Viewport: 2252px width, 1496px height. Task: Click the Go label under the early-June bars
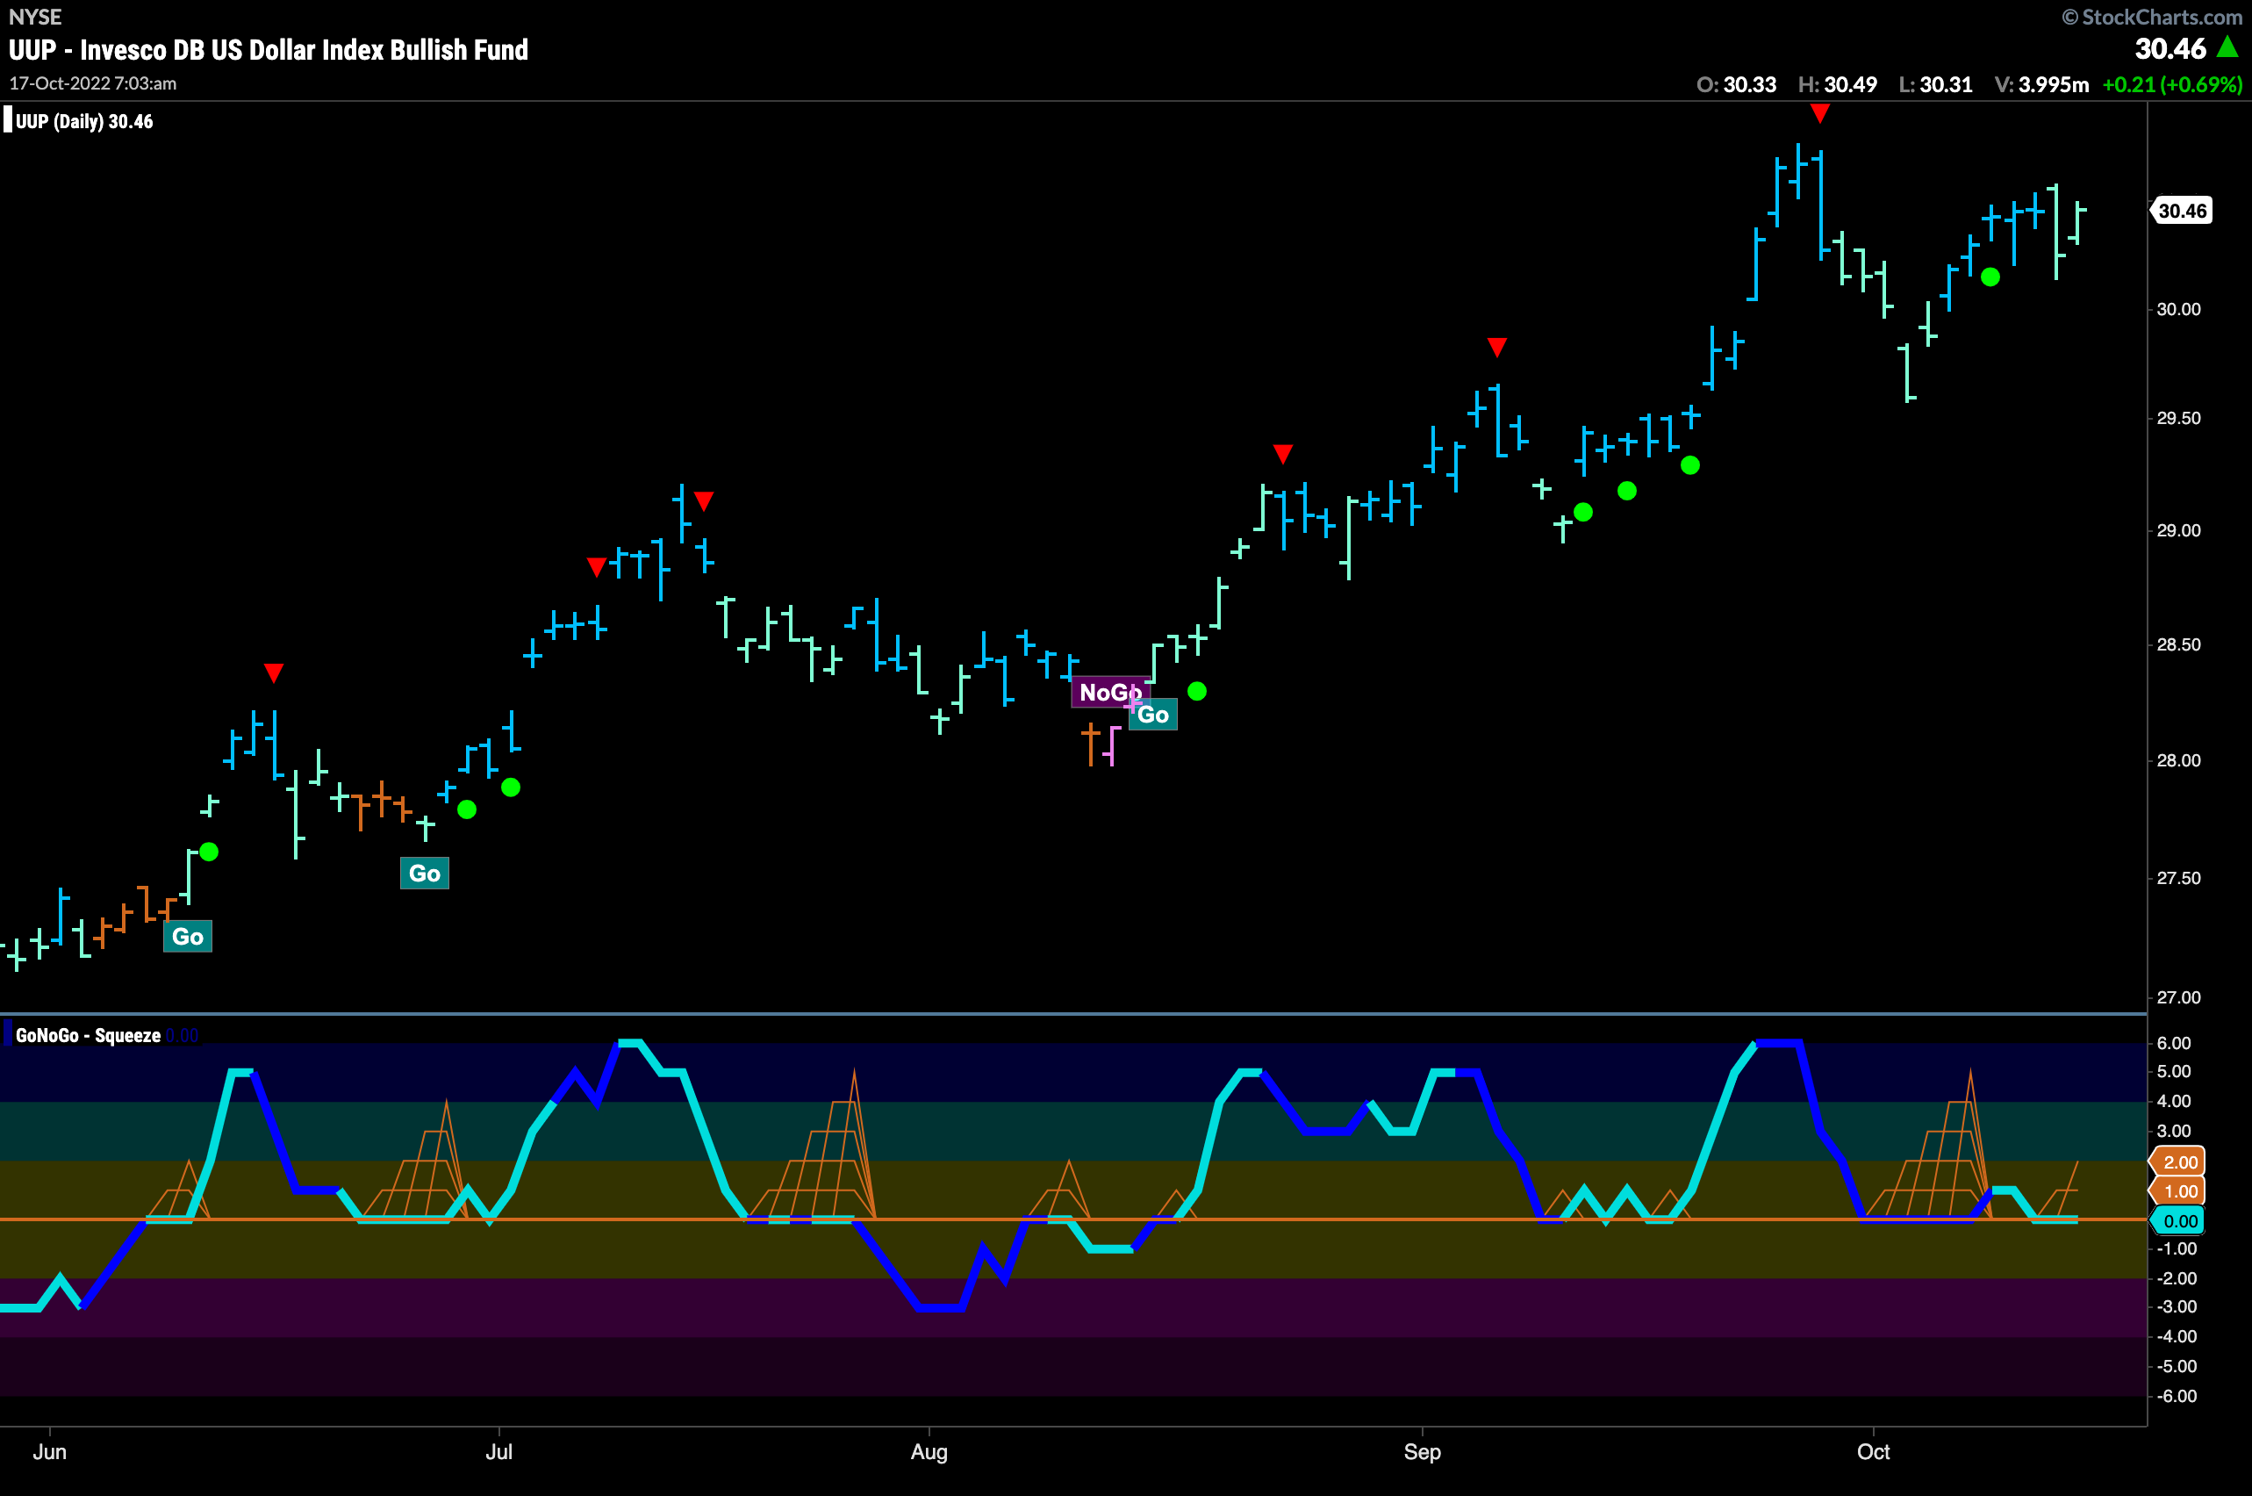point(188,937)
